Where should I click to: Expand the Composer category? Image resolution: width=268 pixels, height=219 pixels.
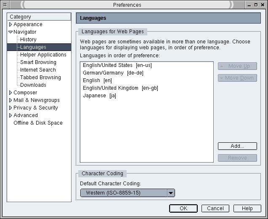(11, 93)
